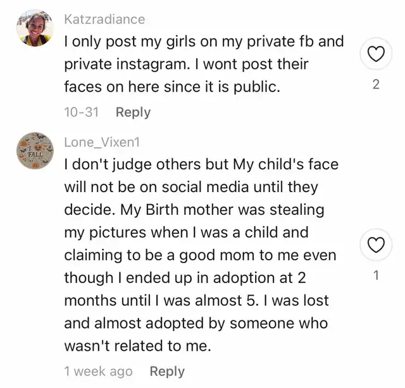Tap the heart on Lone_Vixen1's comment

[x=376, y=245]
